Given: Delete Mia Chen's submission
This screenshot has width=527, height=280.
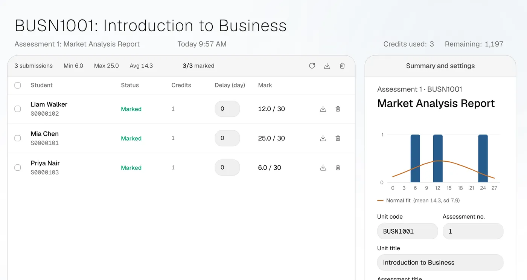Looking at the screenshot, I should 338,138.
